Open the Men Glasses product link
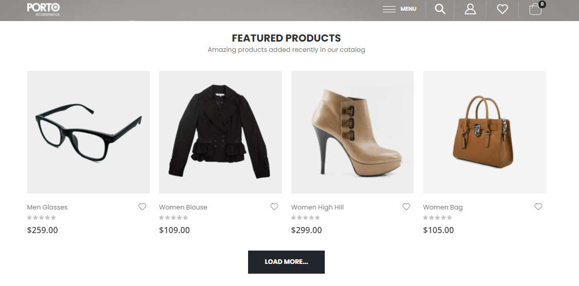This screenshot has height=286, width=579. pyautogui.click(x=47, y=207)
